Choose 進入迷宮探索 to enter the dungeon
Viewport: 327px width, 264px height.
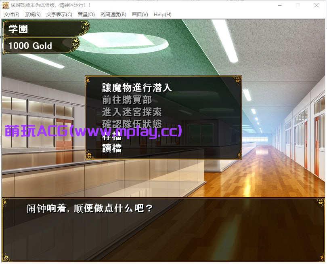[x=132, y=112]
